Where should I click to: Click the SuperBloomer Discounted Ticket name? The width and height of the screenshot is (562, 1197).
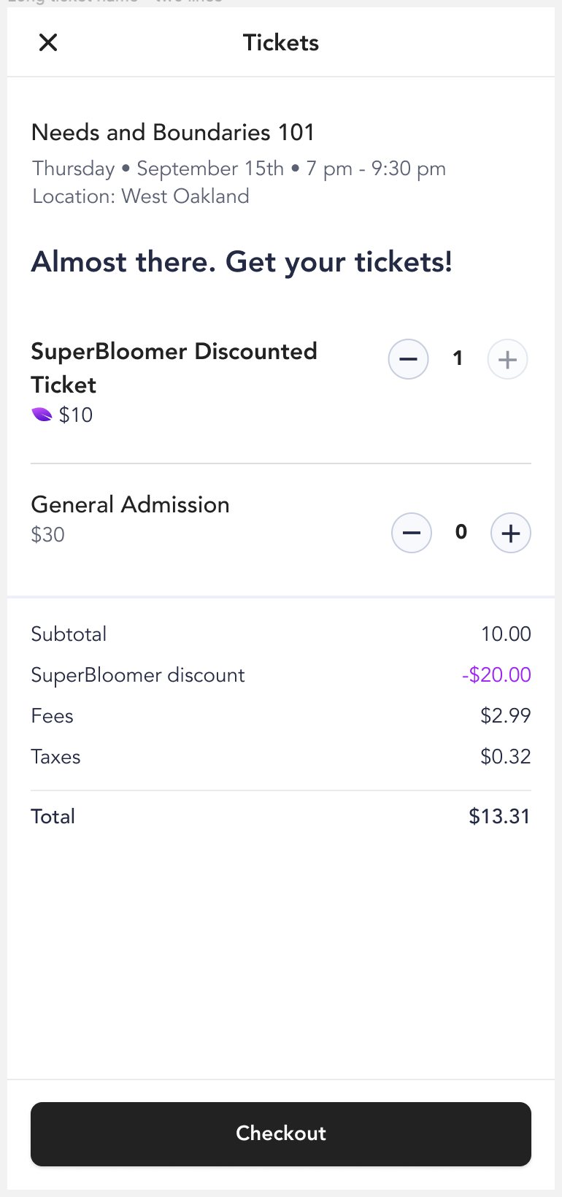click(x=174, y=368)
